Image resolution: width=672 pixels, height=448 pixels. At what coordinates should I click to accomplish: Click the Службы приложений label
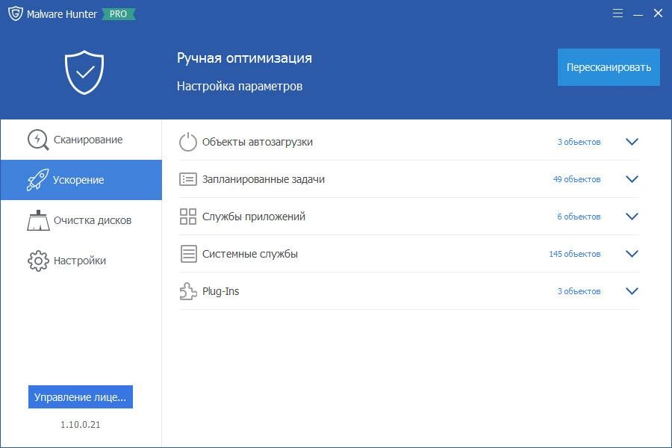[254, 217]
